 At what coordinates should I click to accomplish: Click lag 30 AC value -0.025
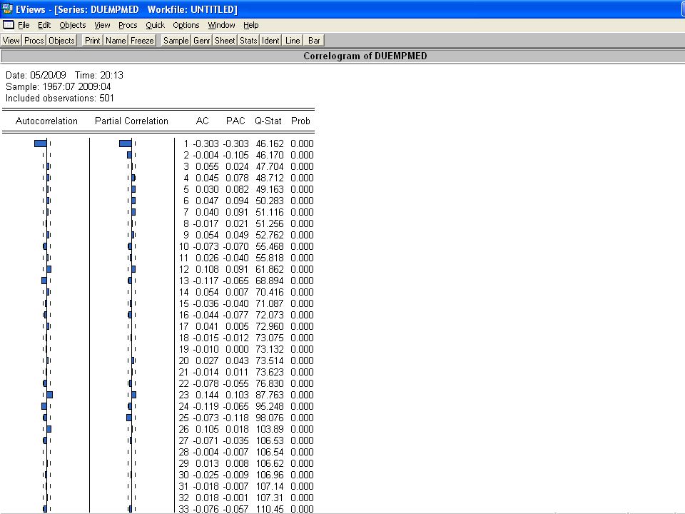pyautogui.click(x=205, y=475)
